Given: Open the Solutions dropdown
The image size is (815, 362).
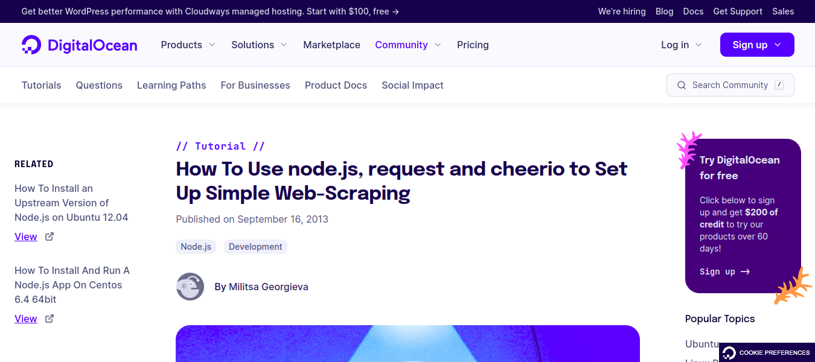Looking at the screenshot, I should coord(258,45).
